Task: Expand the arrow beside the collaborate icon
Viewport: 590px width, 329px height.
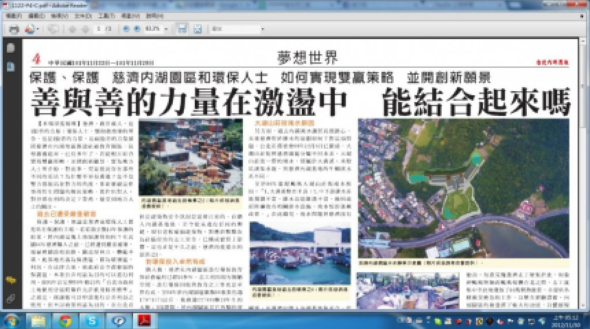Action: tap(38, 29)
